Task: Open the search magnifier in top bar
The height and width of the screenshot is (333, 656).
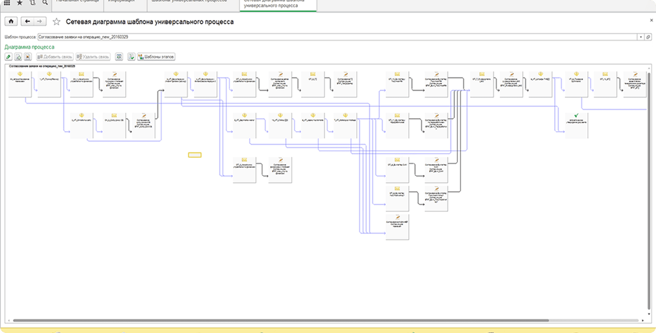Action: pos(45,2)
